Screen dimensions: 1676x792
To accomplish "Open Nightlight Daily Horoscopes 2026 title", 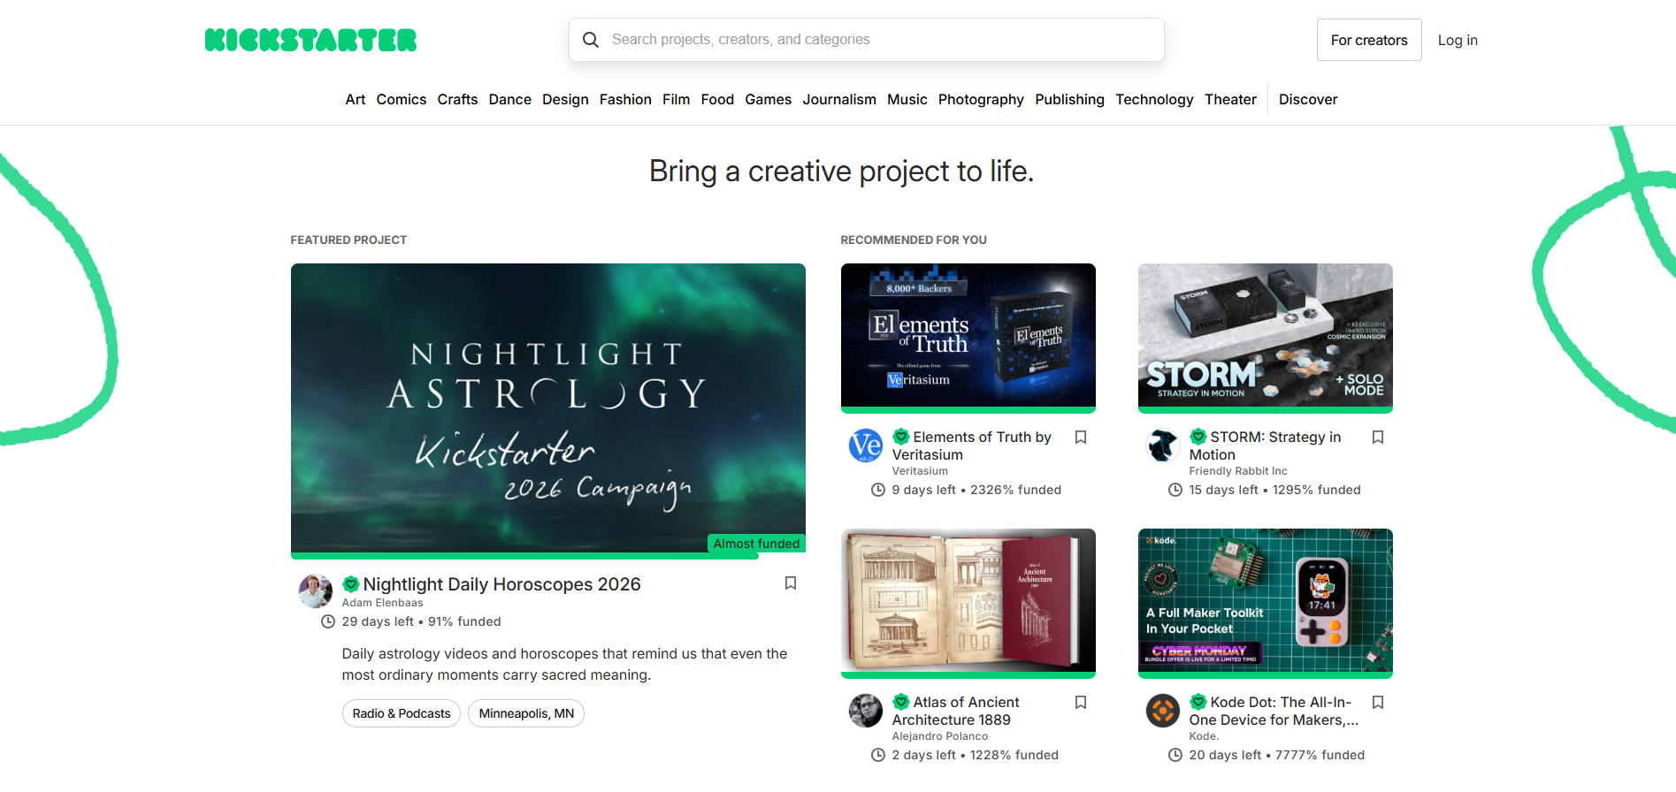I will pyautogui.click(x=501, y=584).
